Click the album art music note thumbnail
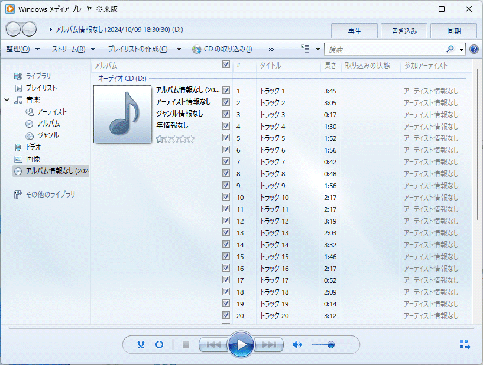 (122, 114)
